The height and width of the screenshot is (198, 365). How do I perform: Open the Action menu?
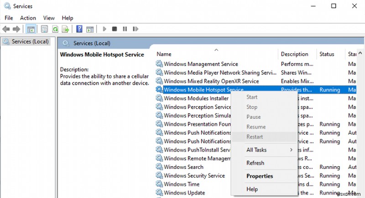tap(28, 18)
